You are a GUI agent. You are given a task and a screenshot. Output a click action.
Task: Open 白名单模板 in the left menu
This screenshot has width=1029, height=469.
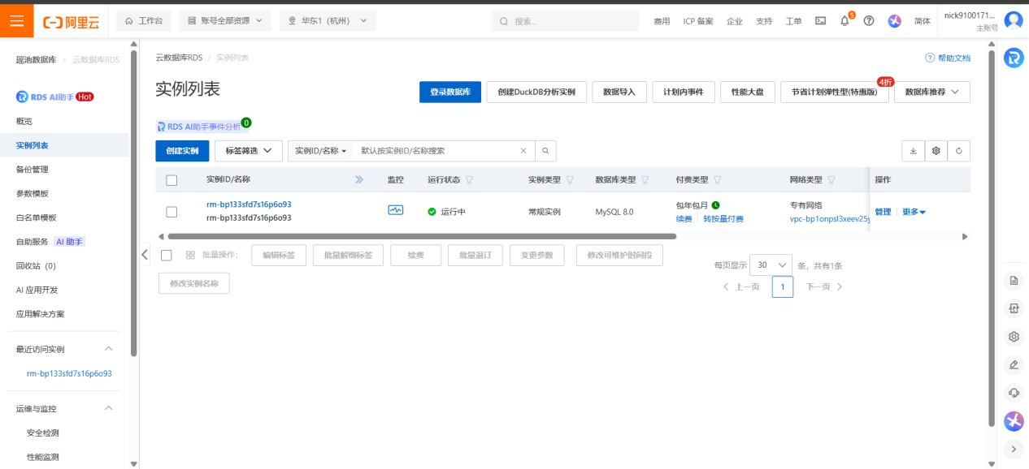37,217
